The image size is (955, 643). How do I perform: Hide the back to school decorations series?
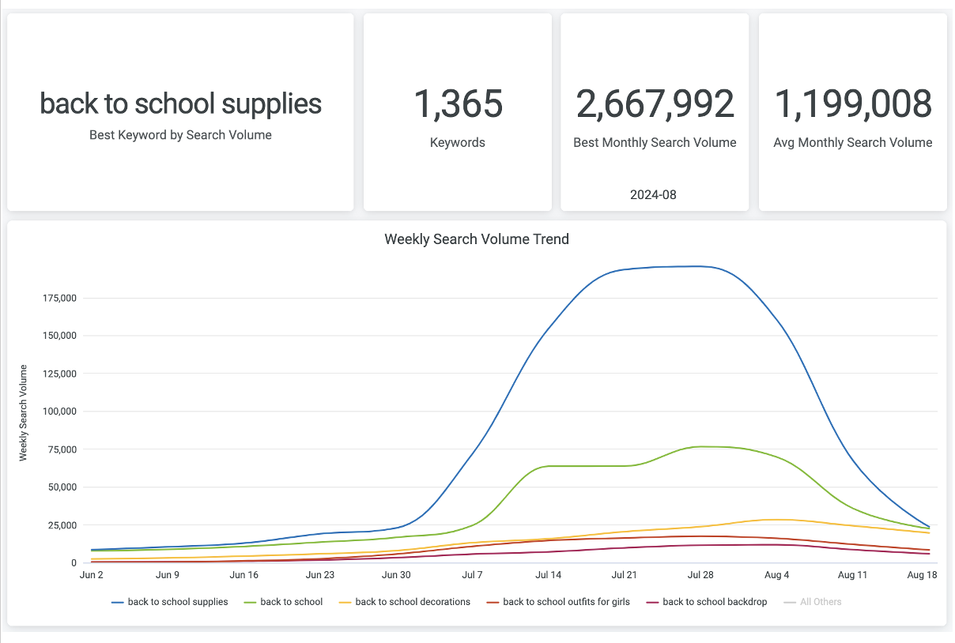coord(404,602)
